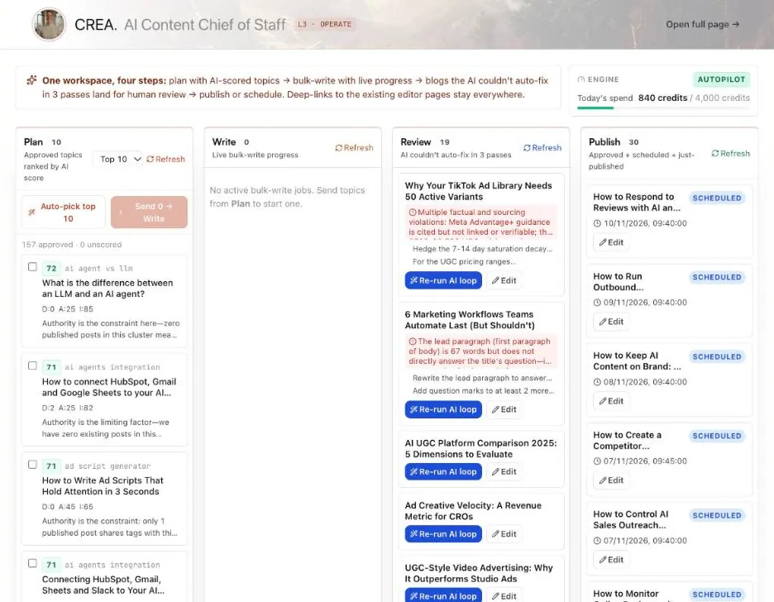
Task: Open topic 'How to Write Ad Scripts That Hold Attention'
Action: pos(103,485)
